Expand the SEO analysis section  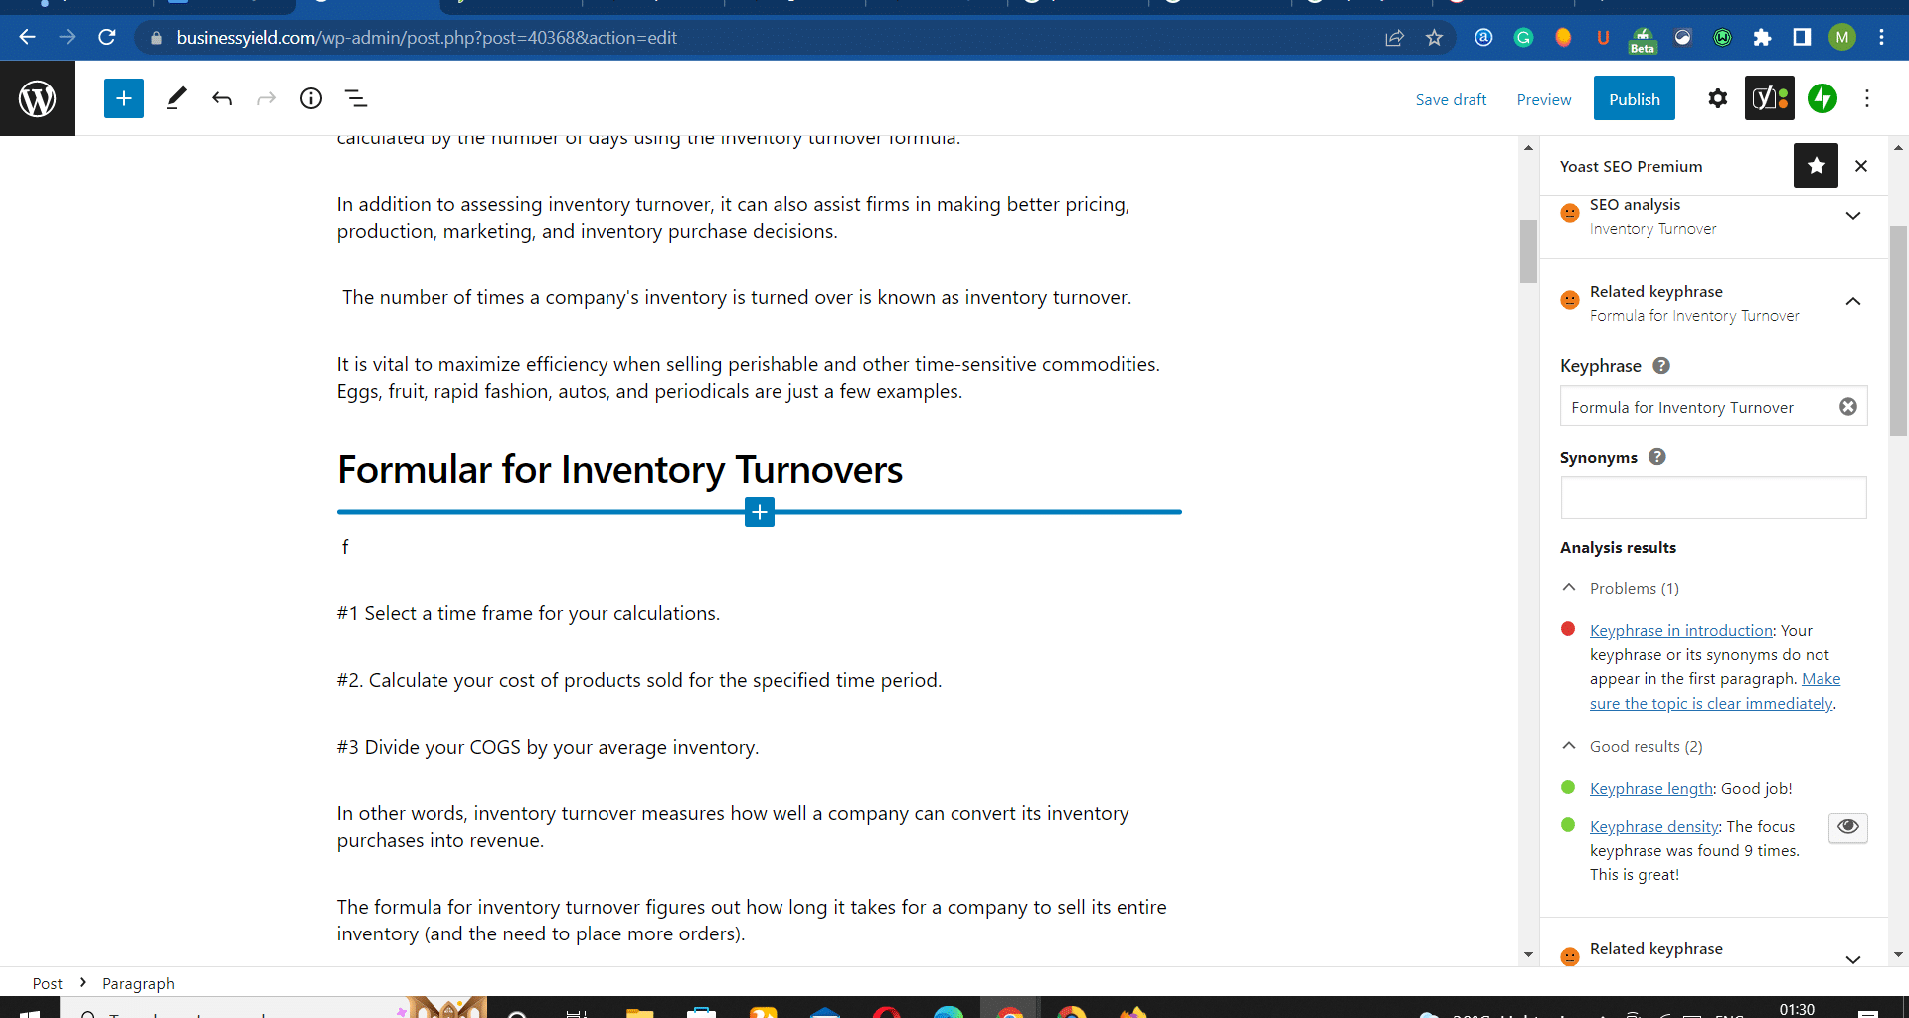click(x=1852, y=216)
